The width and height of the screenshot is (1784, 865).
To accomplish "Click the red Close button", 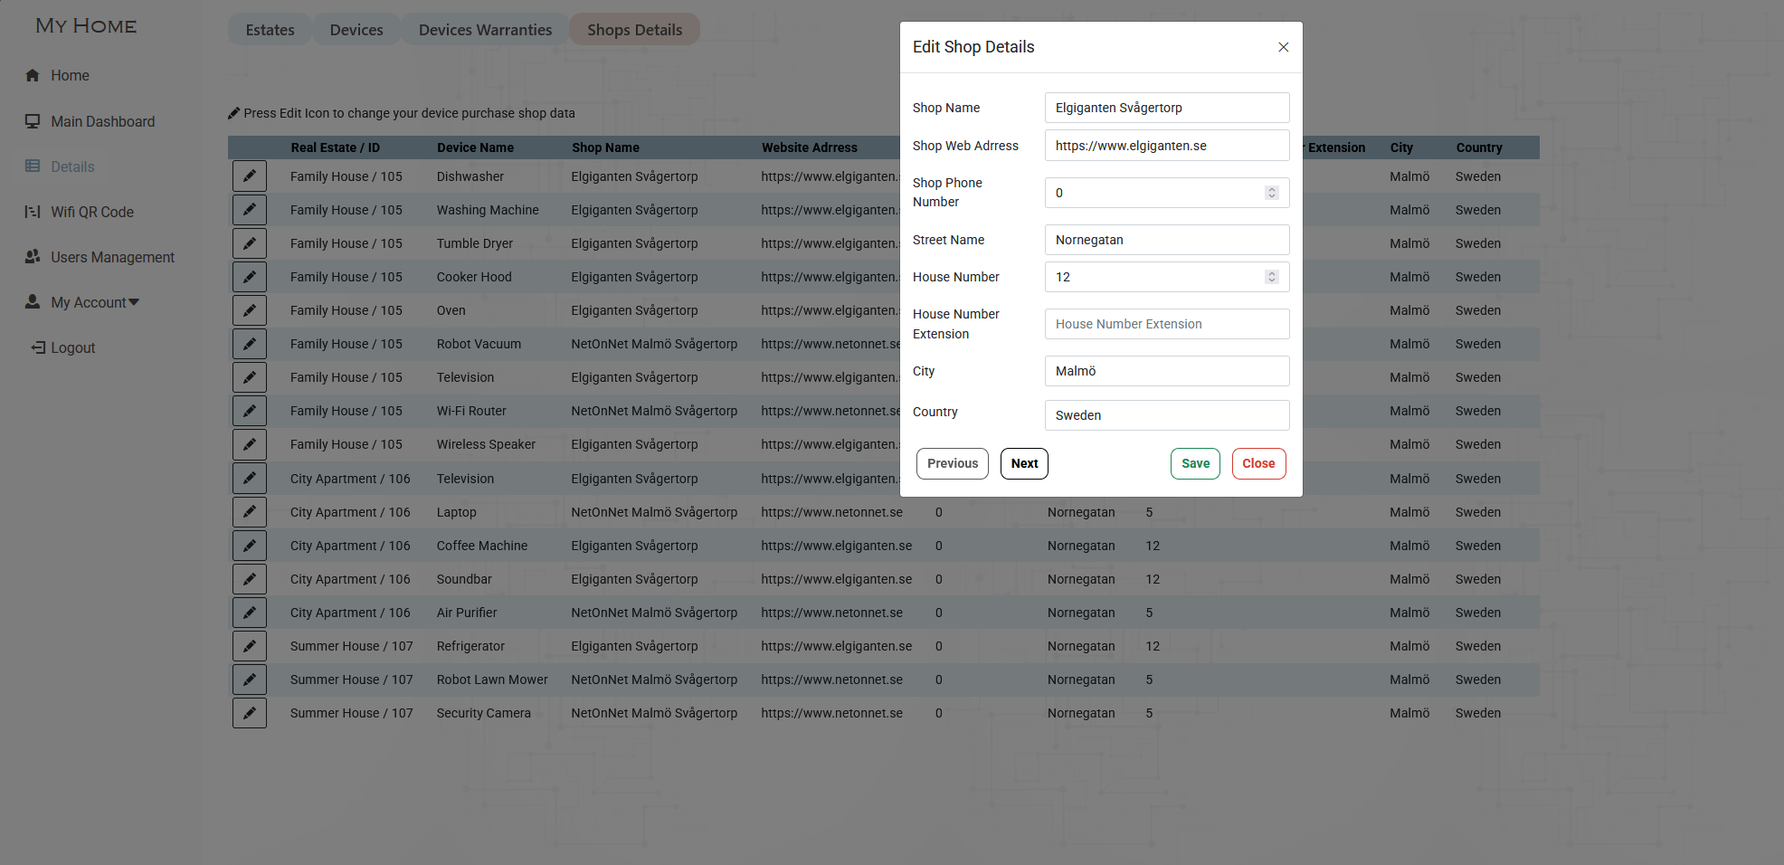I will 1258,463.
